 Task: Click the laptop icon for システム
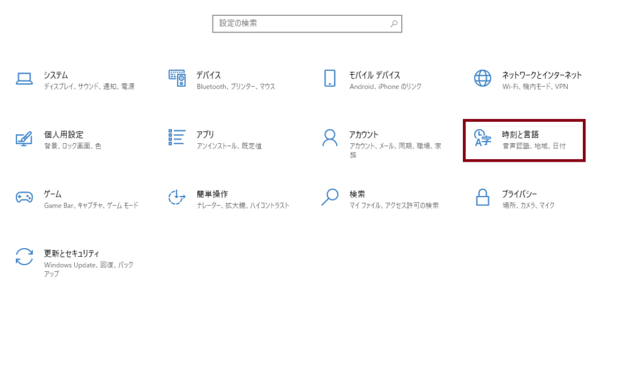coord(24,78)
